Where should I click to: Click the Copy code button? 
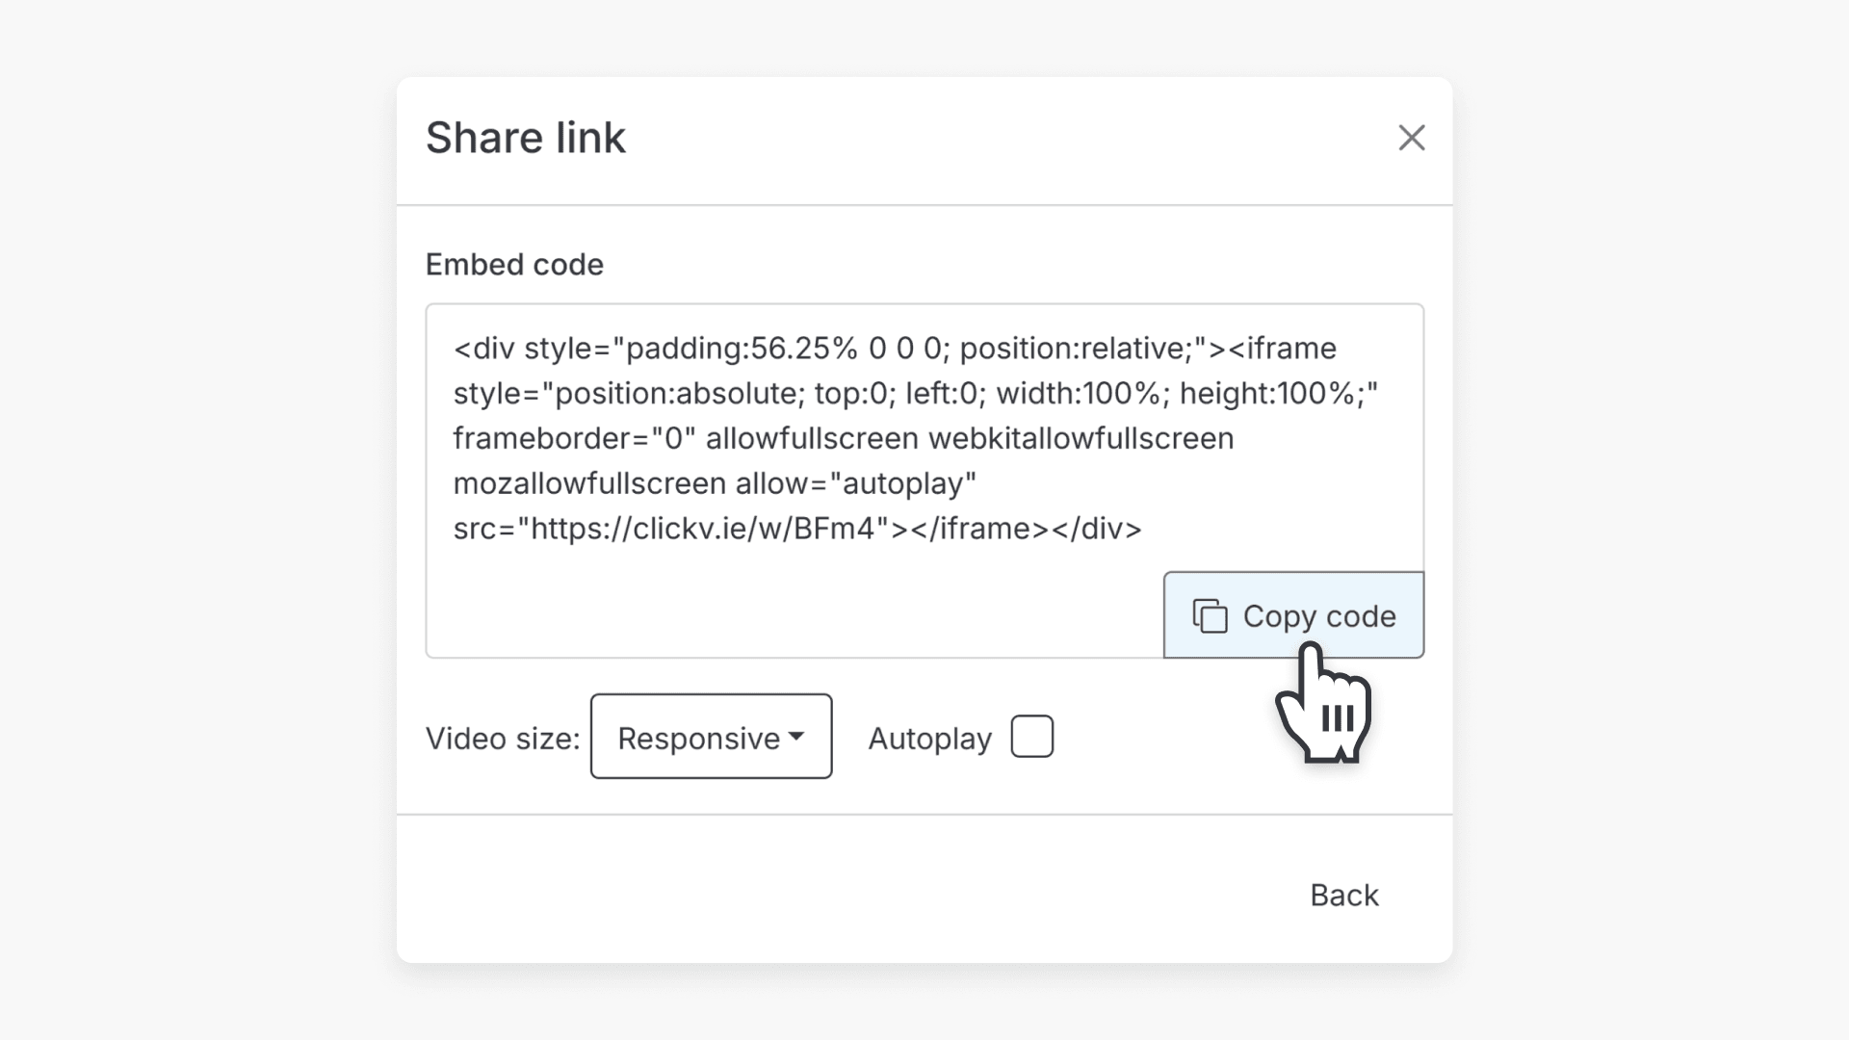click(1293, 616)
